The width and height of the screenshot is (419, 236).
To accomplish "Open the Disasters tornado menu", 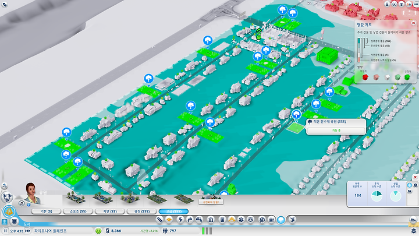I will [293, 220].
